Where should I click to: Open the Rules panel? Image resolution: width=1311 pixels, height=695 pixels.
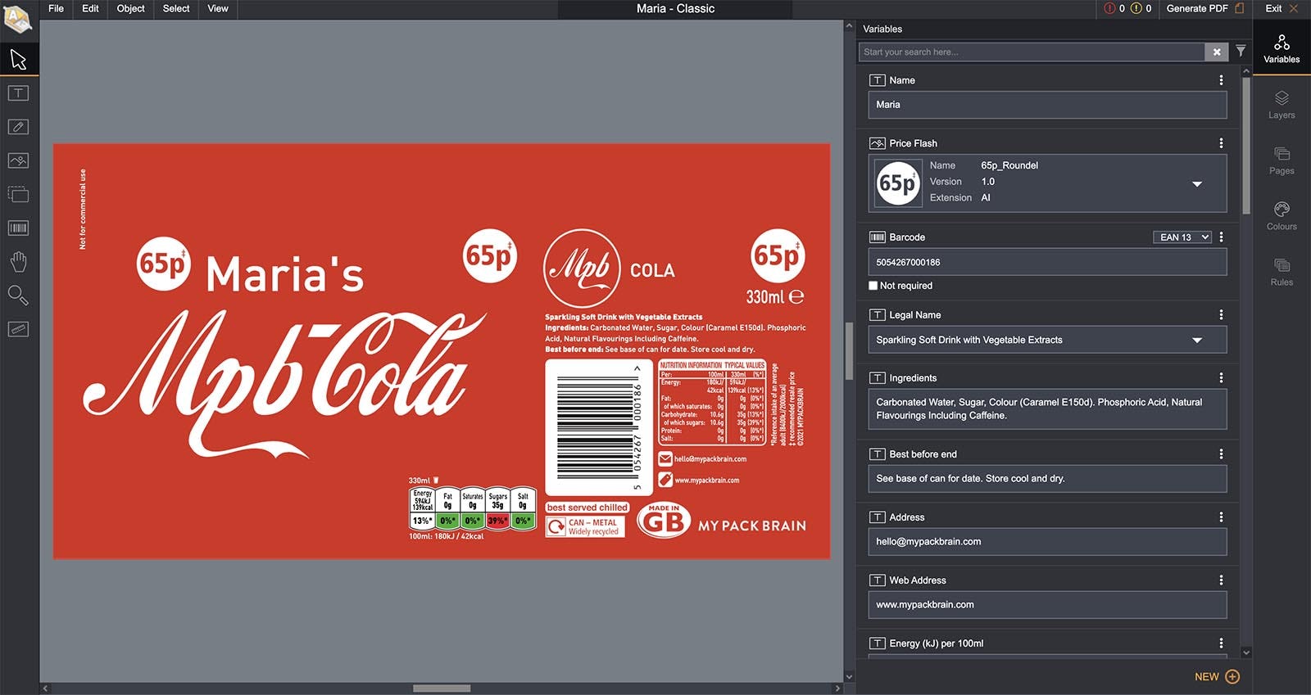(1282, 272)
